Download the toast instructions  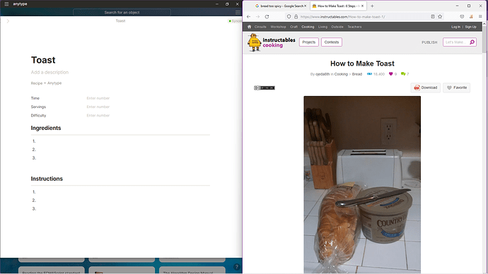coord(426,88)
